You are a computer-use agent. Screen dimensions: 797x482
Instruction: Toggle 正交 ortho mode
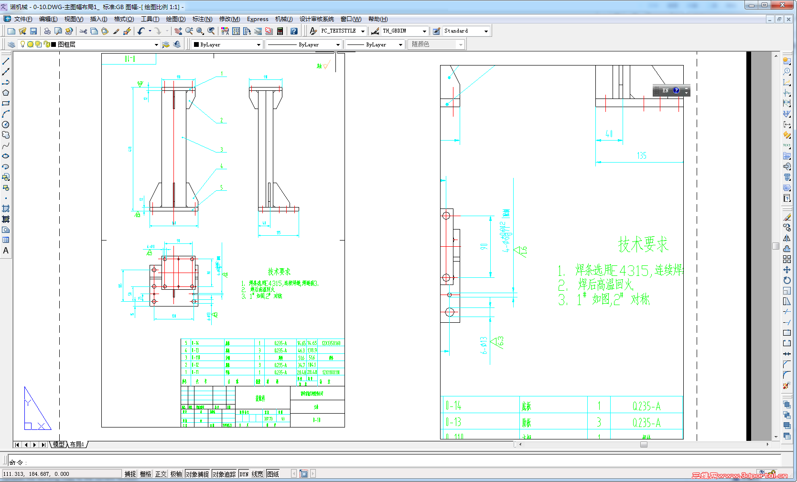point(161,474)
